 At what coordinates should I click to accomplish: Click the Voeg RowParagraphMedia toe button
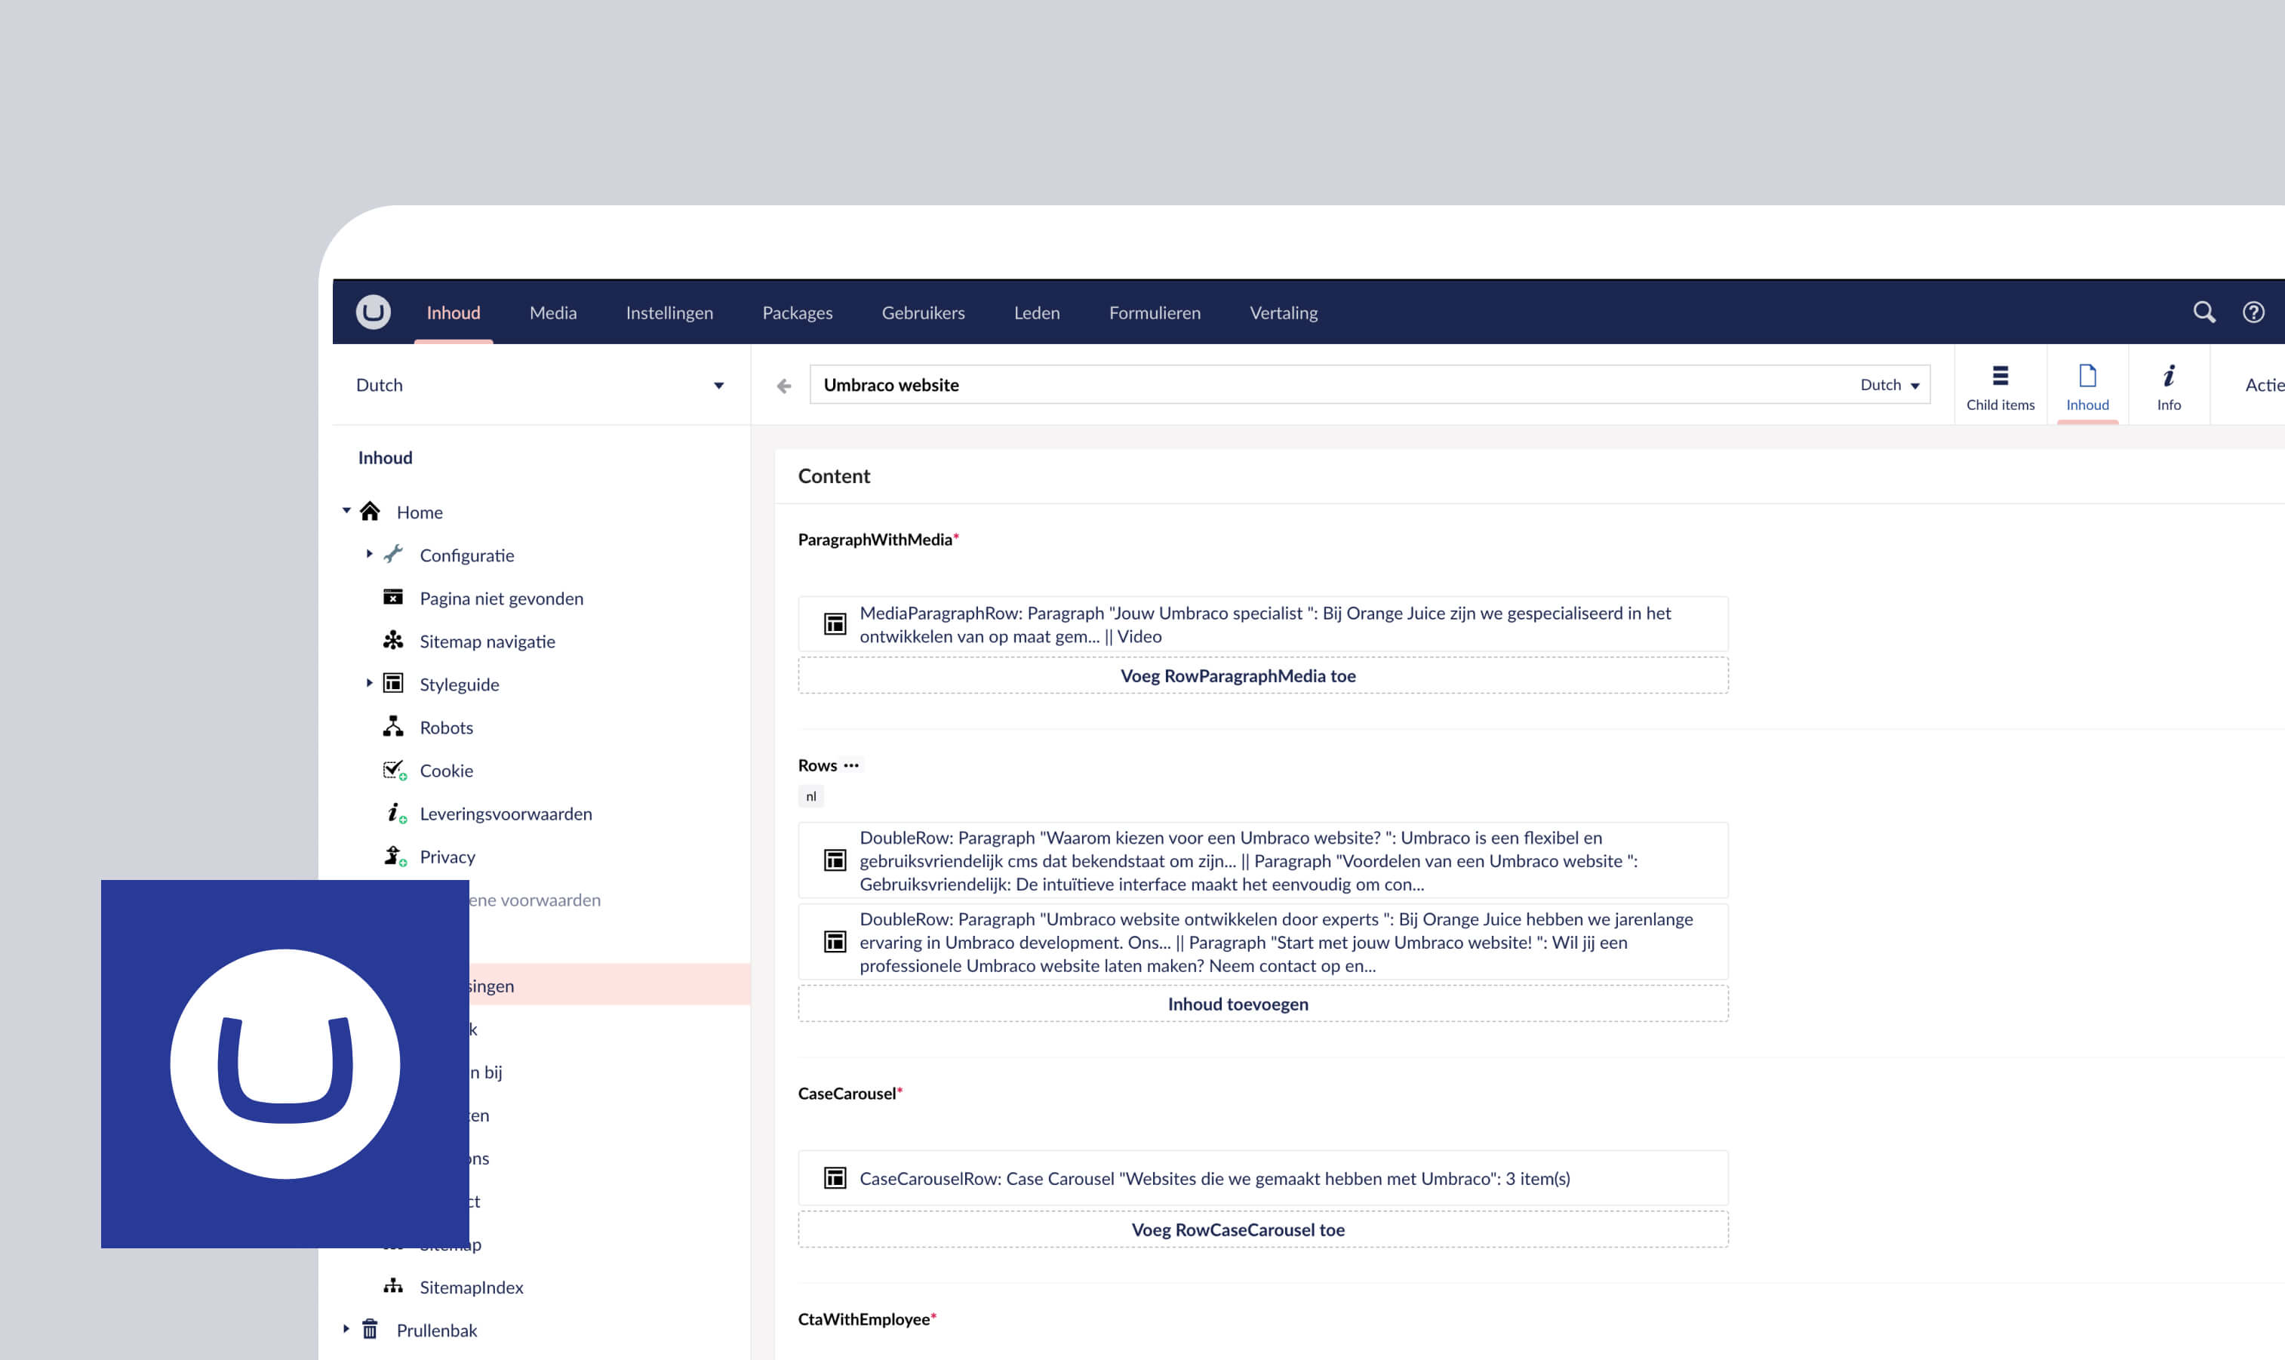click(1238, 675)
